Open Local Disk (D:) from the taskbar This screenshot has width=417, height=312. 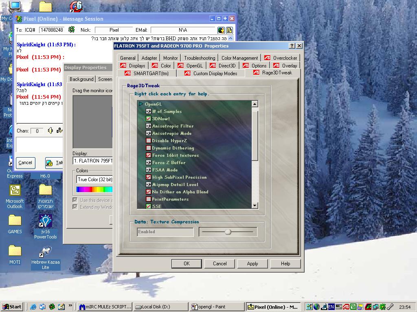[x=161, y=307]
